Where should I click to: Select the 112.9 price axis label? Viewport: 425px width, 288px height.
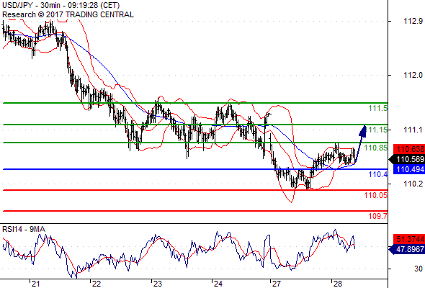point(413,21)
